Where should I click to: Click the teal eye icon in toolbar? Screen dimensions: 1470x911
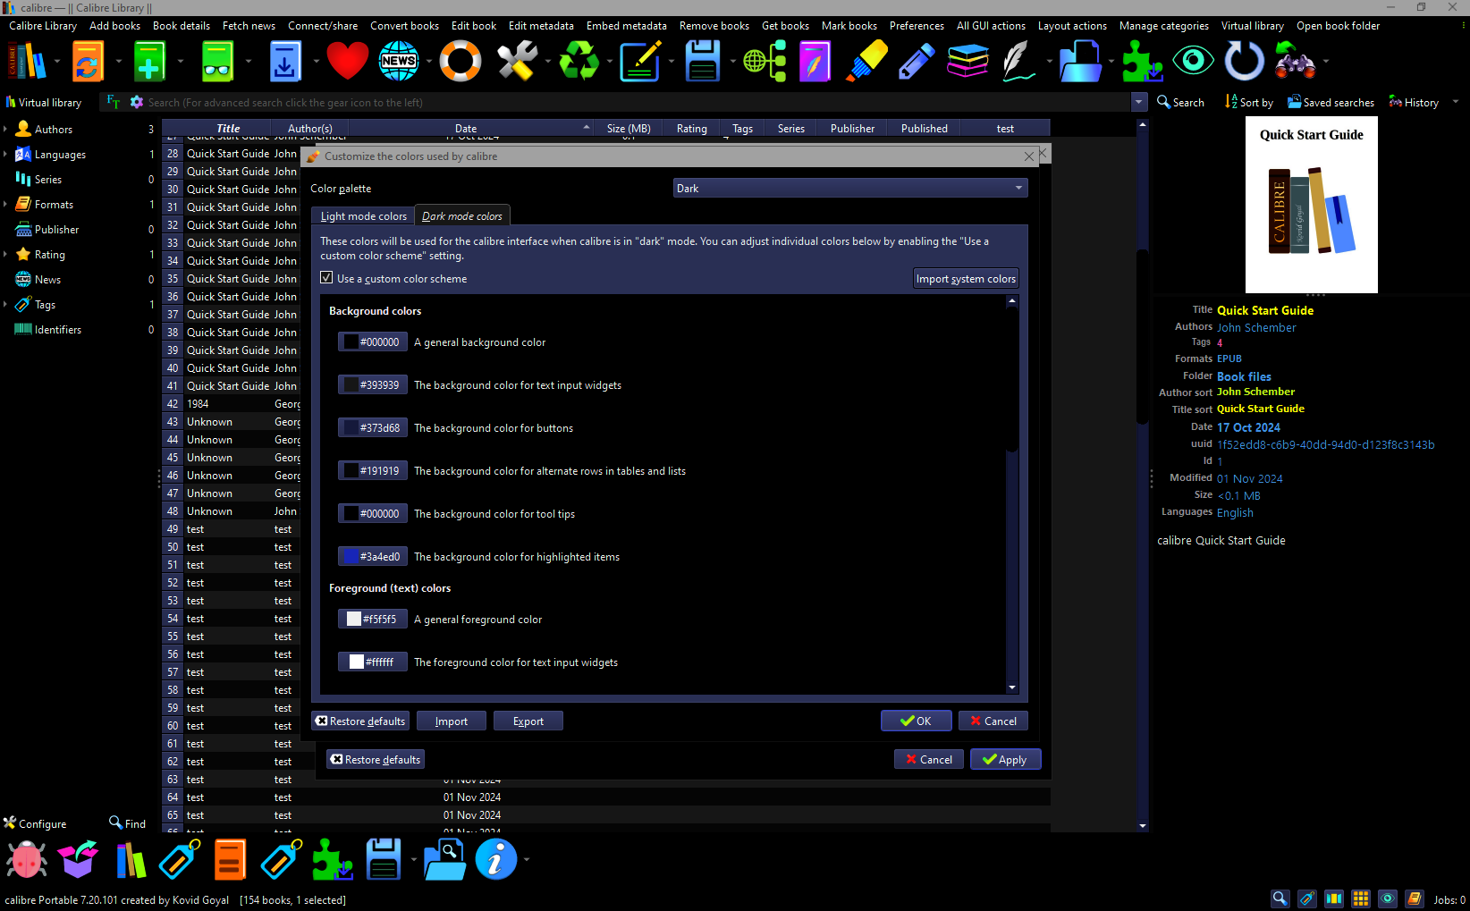click(1193, 62)
